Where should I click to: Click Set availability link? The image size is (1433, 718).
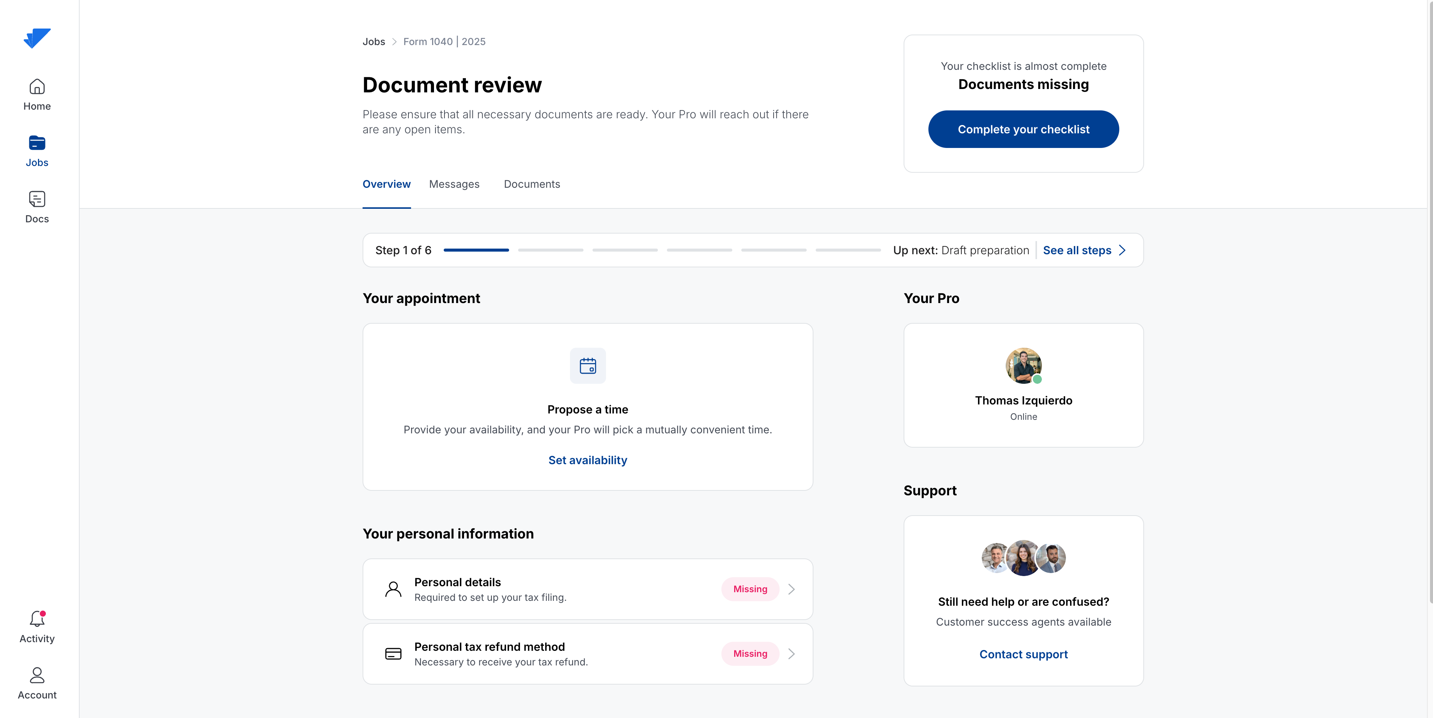point(588,460)
